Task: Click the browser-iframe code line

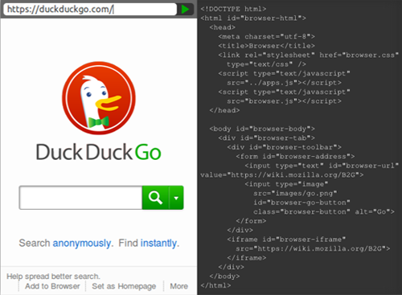Action: tap(286, 240)
